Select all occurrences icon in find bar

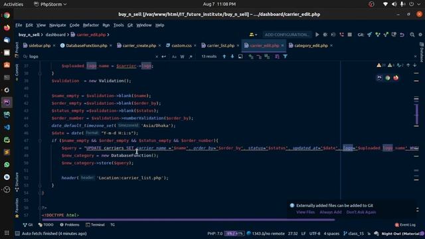267,56
